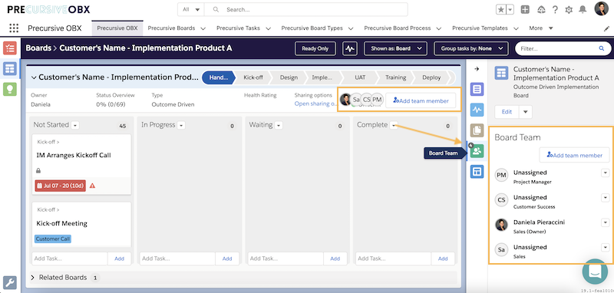Open the blue layout panel icon at bottom
Viewport: 614px width, 293px height.
pos(477,171)
